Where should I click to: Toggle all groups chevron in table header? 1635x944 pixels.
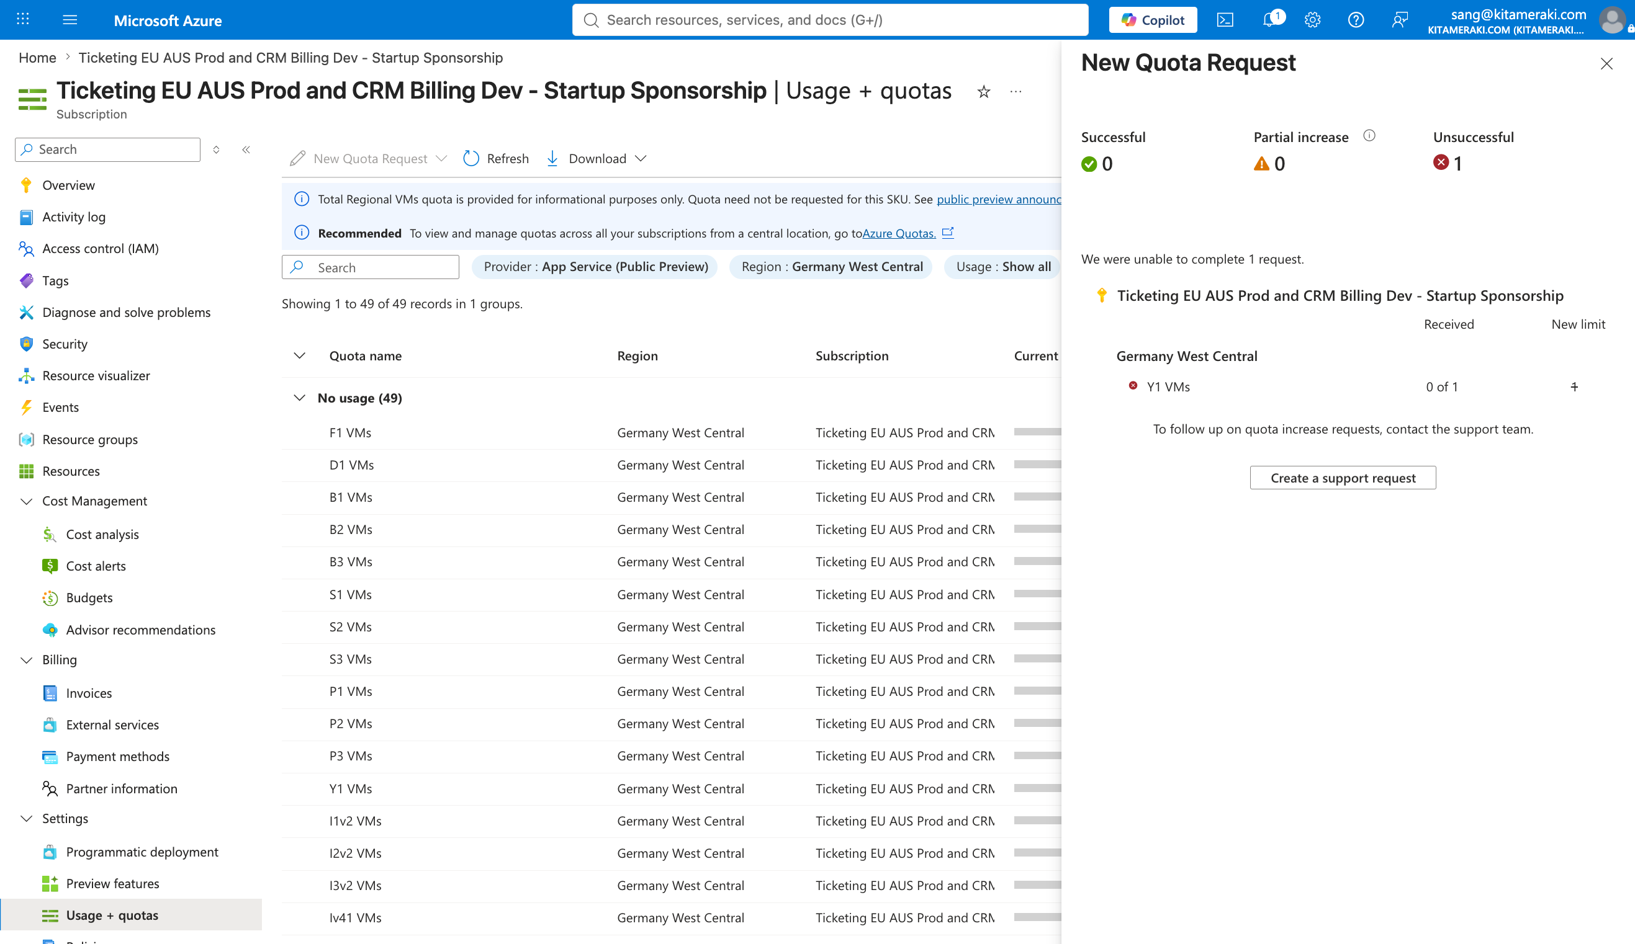(x=299, y=356)
